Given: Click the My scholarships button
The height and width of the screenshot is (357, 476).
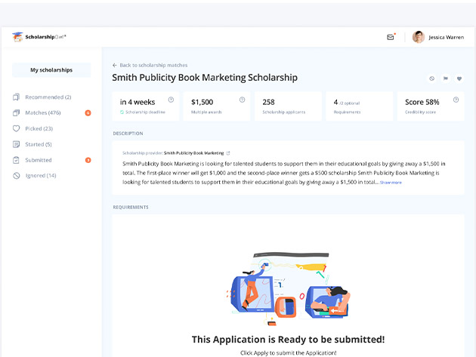Looking at the screenshot, I should click(x=51, y=70).
